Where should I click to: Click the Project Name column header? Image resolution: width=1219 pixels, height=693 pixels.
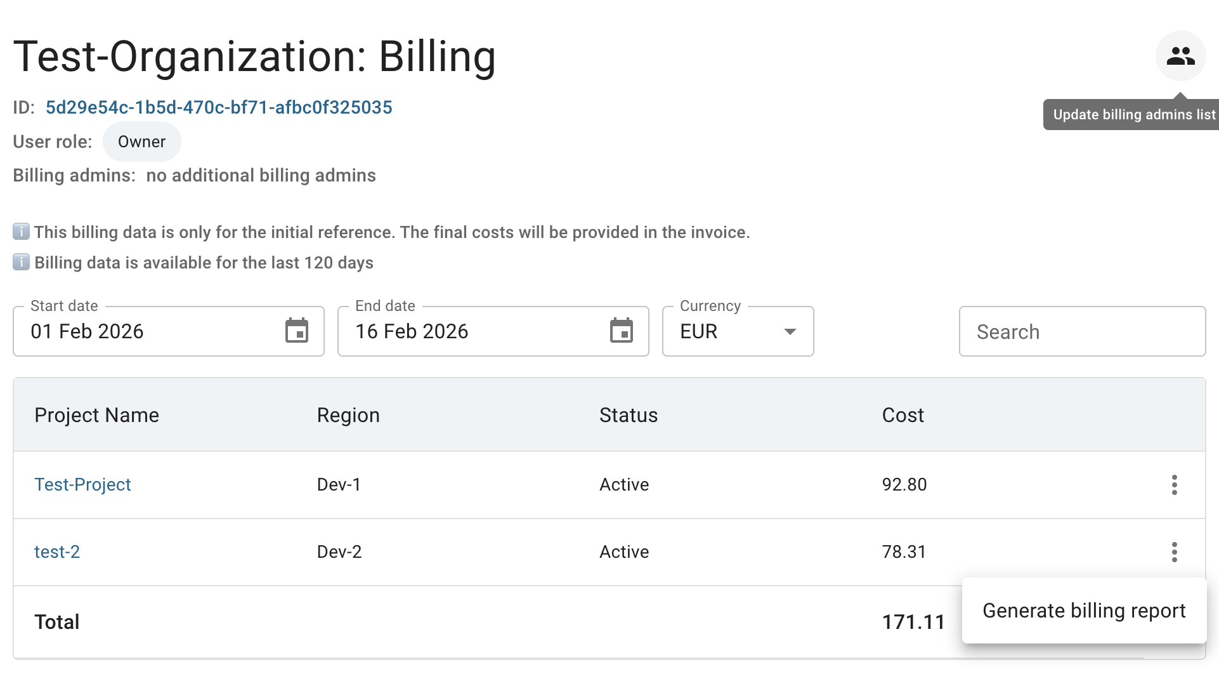pos(96,415)
